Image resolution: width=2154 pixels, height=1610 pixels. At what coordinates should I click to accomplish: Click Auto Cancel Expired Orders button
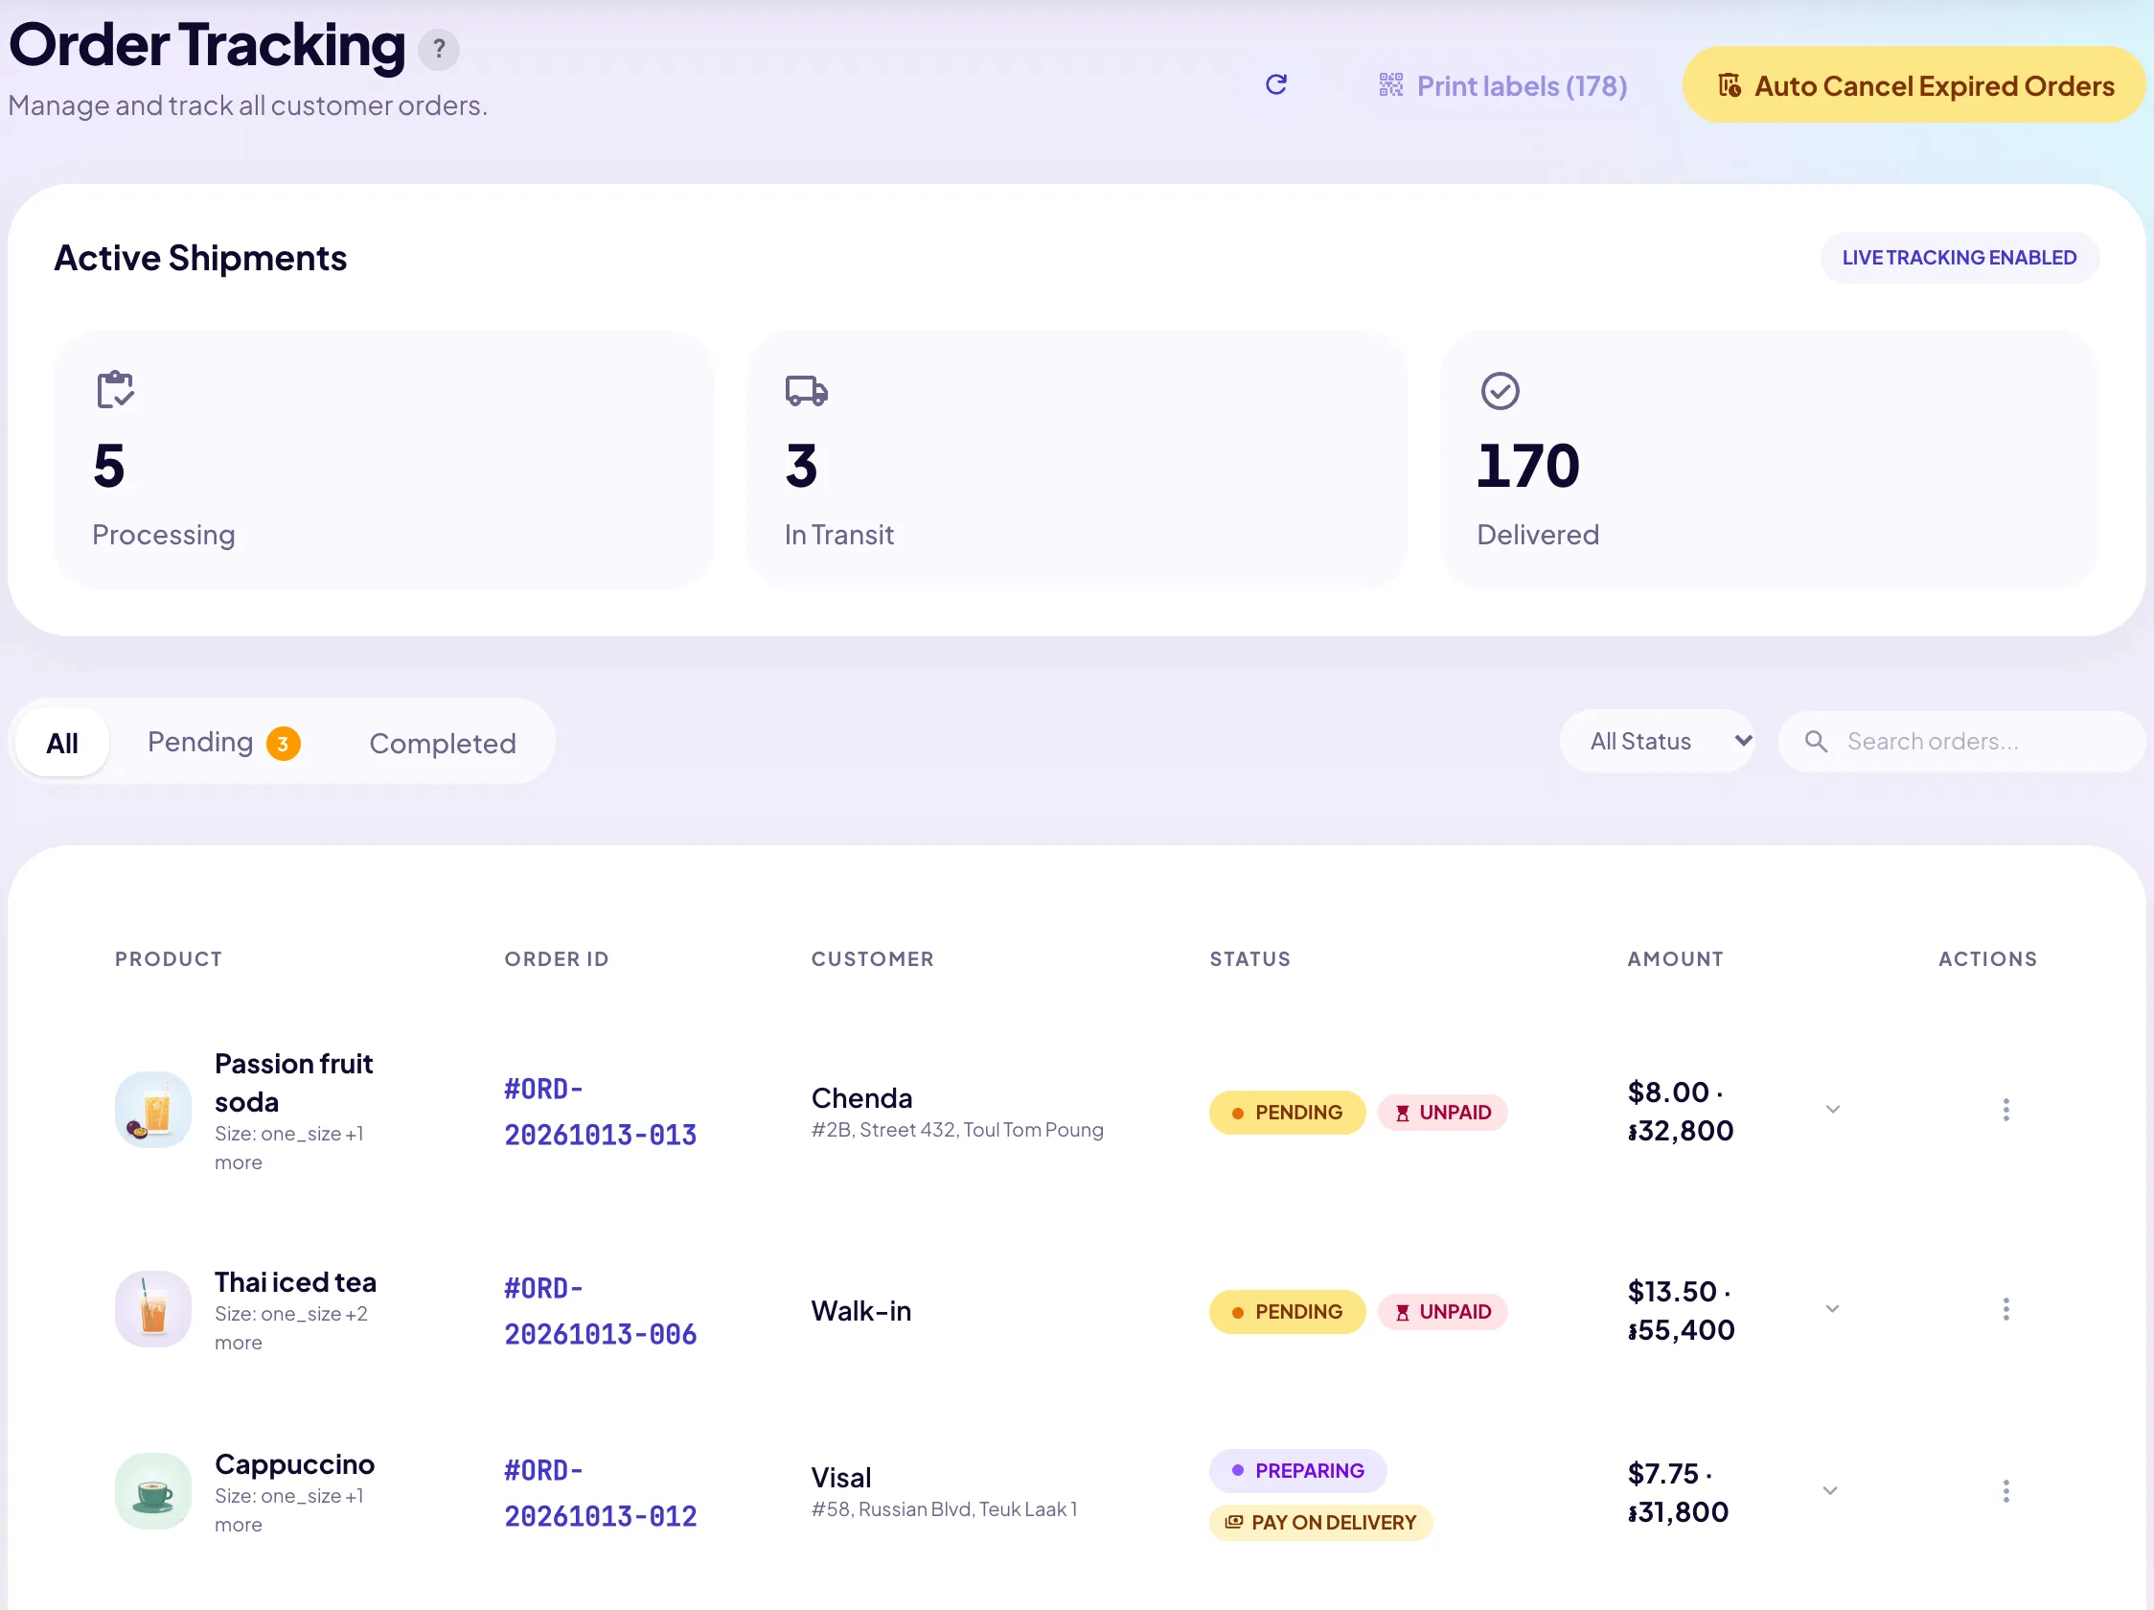pyautogui.click(x=1914, y=84)
